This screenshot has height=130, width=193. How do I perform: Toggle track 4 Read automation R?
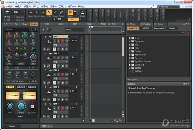click(54, 100)
